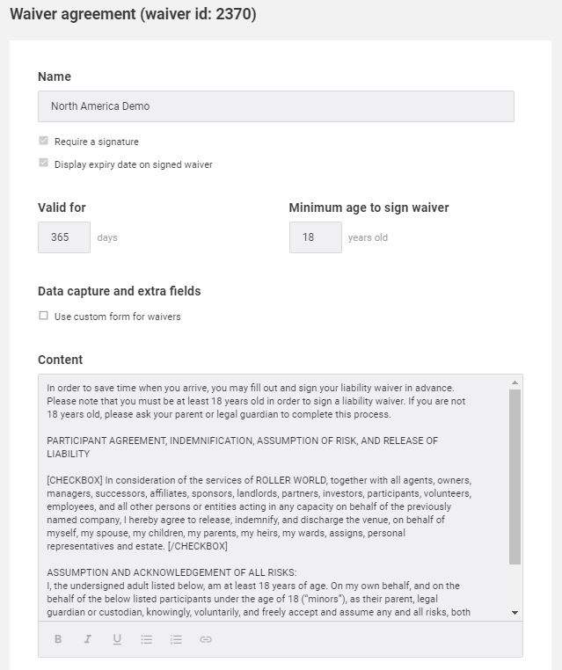Screen dimensions: 562x670
Task: Click the waiver Name field North America Demo
Action: click(x=276, y=106)
